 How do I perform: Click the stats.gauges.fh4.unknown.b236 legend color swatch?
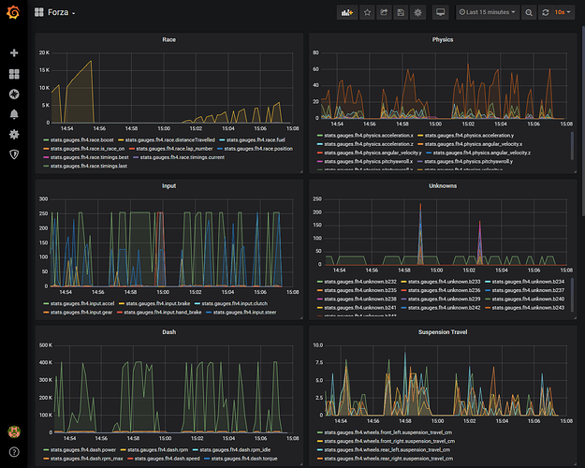click(403, 290)
